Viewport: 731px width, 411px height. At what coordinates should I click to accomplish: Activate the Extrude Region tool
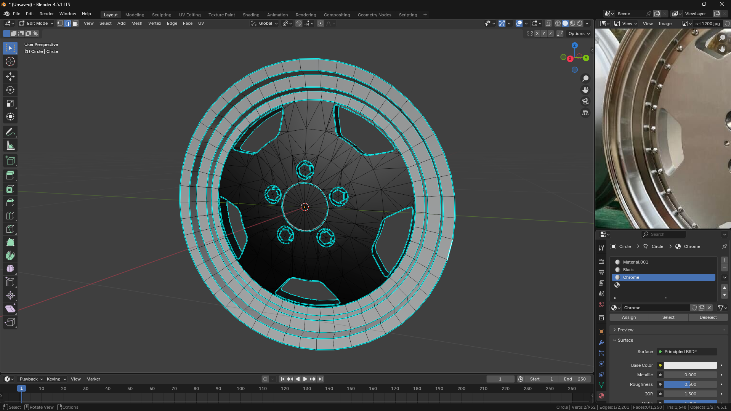10,176
